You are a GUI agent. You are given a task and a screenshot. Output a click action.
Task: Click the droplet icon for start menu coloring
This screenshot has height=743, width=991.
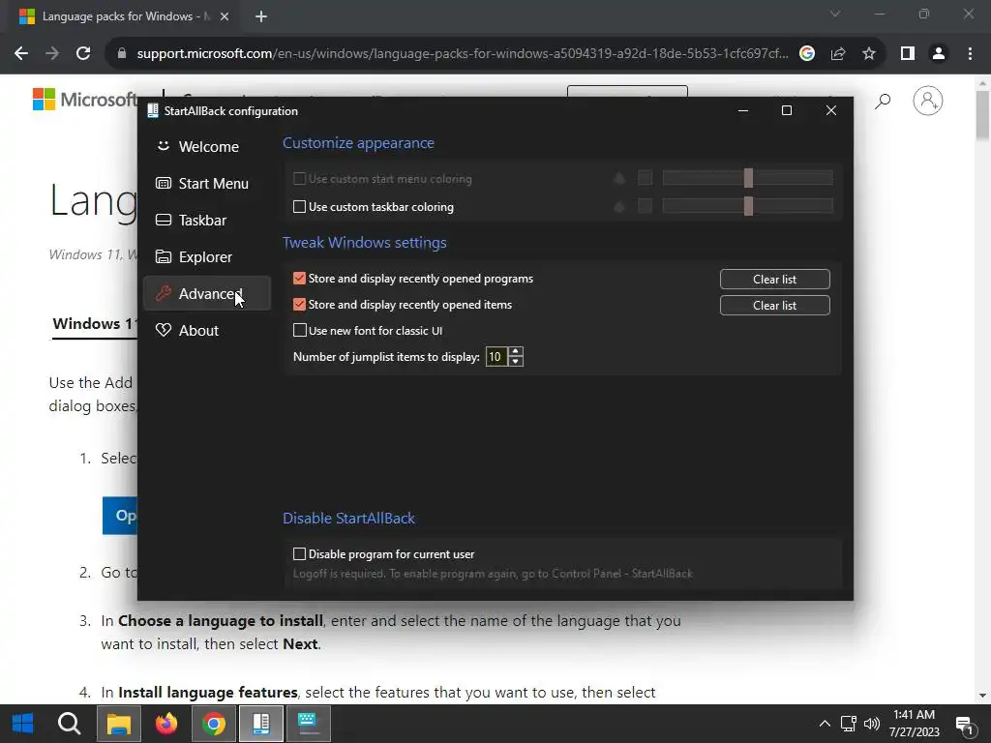[619, 178]
